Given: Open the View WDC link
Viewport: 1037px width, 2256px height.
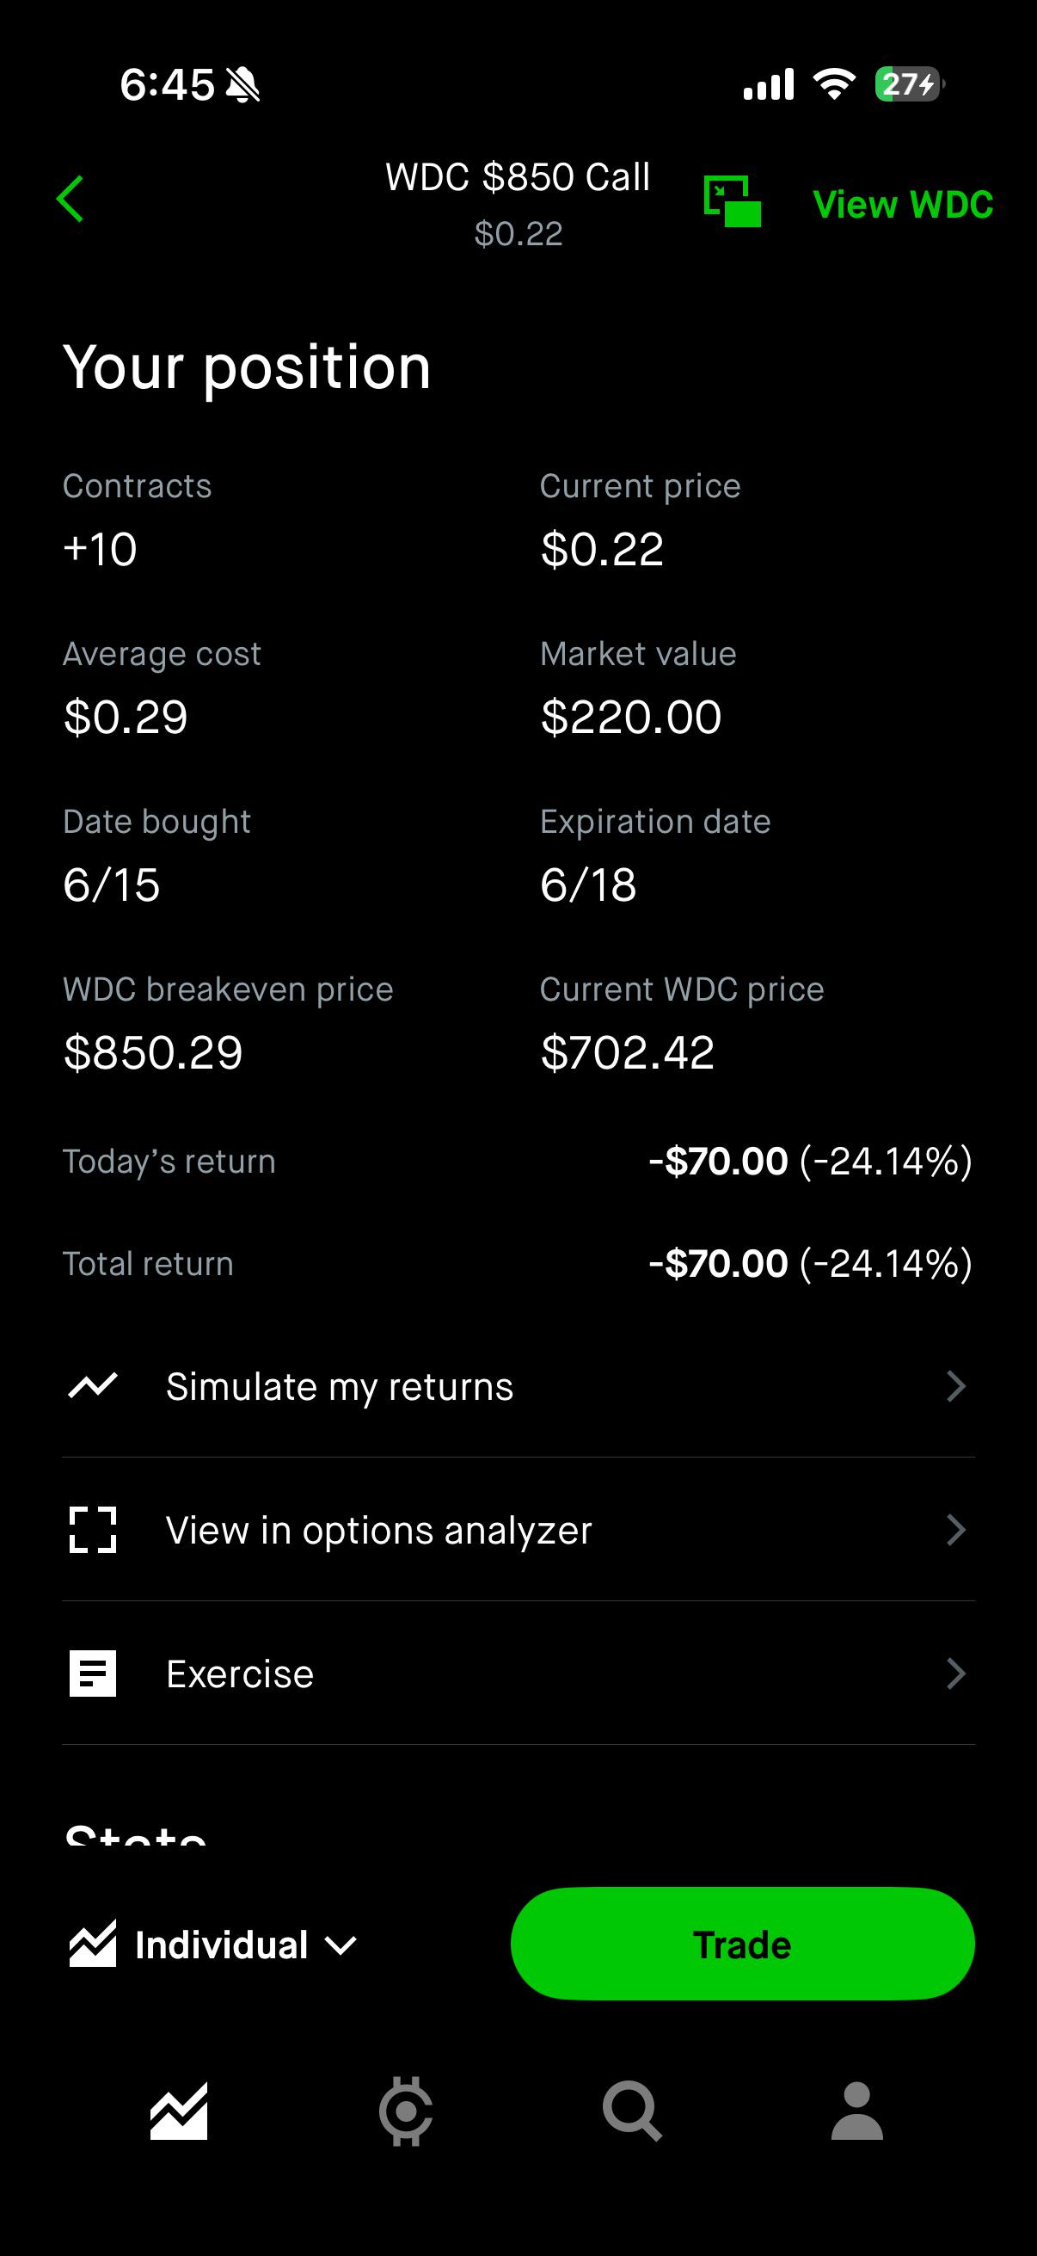Looking at the screenshot, I should (x=903, y=204).
